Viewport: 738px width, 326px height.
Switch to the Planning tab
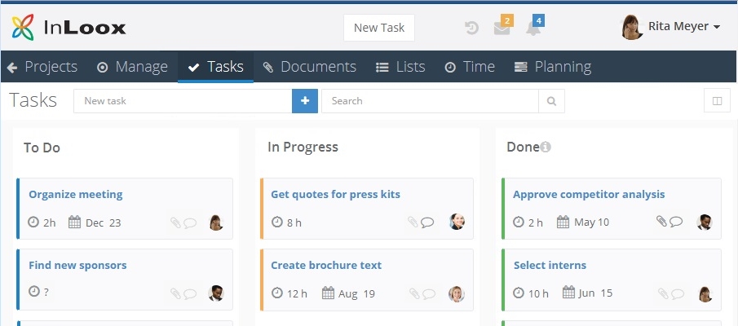(x=553, y=67)
